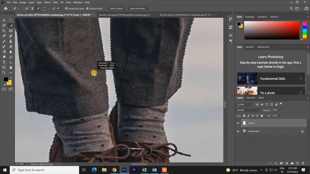Select the Lasso tool
This screenshot has height=174, width=310.
(x=4, y=26)
